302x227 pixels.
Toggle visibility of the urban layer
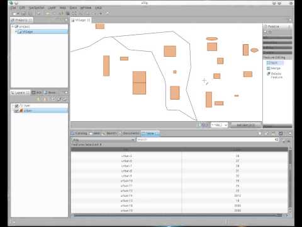click(16, 110)
